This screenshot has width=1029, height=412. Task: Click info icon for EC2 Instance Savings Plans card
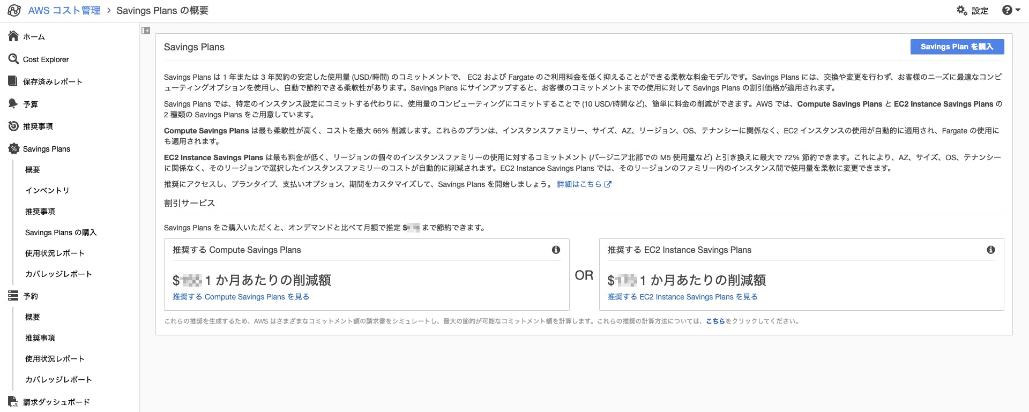tap(991, 250)
